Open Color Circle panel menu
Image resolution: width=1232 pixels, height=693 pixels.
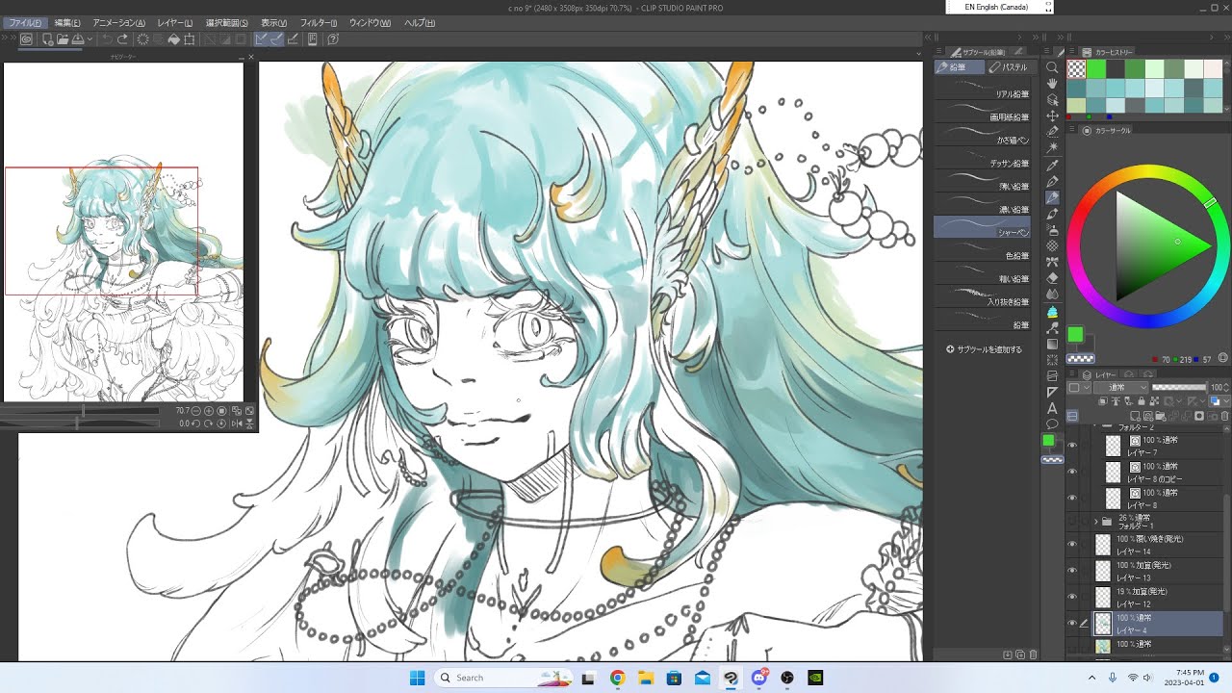pos(1072,130)
